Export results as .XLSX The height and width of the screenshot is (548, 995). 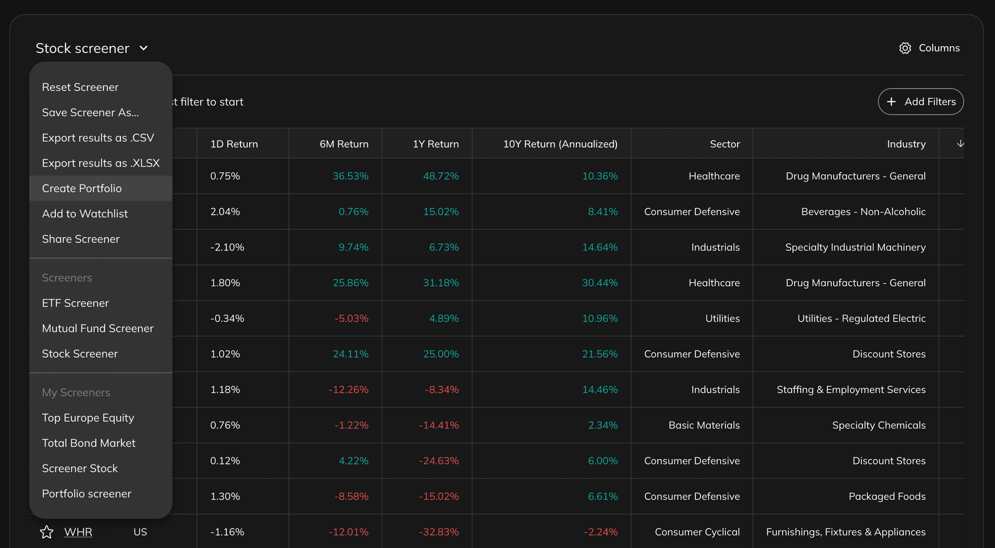101,163
